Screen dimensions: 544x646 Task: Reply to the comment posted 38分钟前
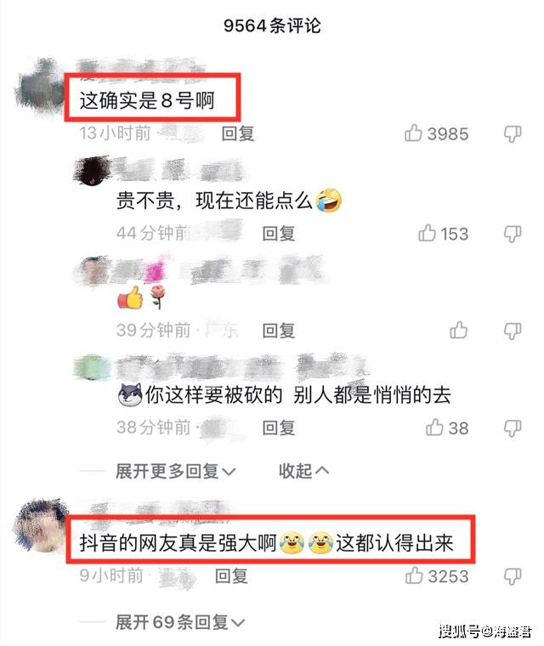click(279, 428)
